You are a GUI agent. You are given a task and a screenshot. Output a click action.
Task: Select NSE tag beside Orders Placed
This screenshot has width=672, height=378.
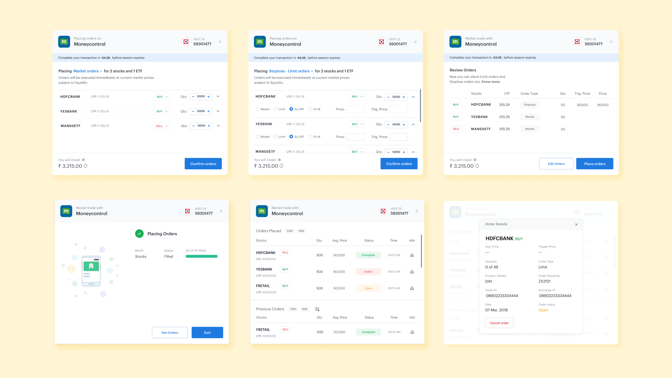click(x=301, y=231)
